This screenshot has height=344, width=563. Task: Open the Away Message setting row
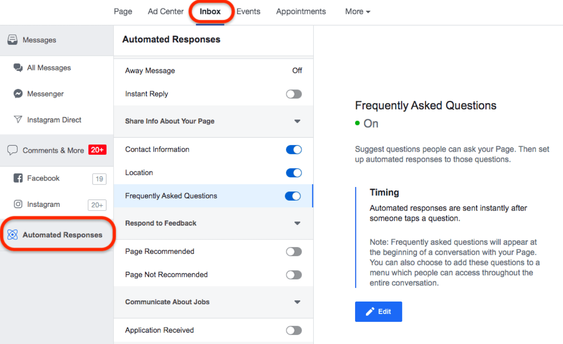point(213,71)
